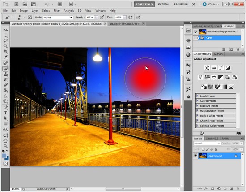
Task: Add a Brightness/Contrast adjustment
Action: tap(207, 68)
